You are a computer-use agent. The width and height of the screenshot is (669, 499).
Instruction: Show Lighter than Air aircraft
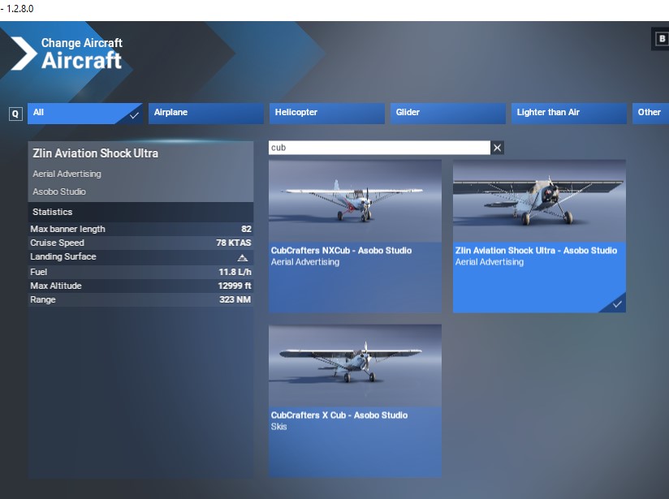pyautogui.click(x=568, y=113)
